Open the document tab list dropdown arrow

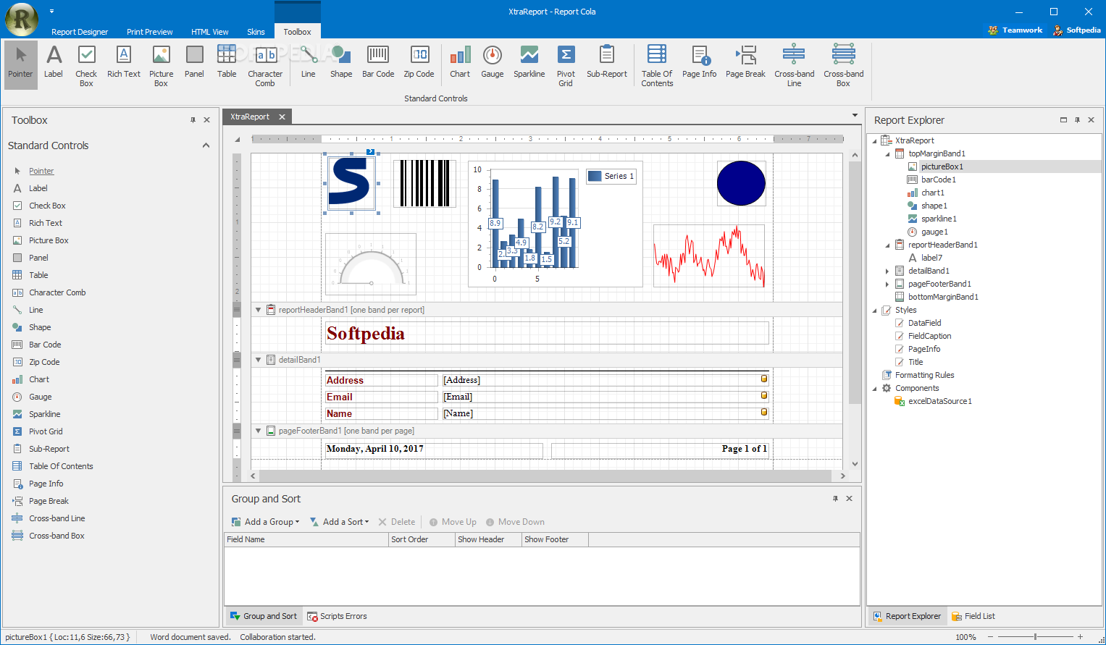tap(855, 116)
